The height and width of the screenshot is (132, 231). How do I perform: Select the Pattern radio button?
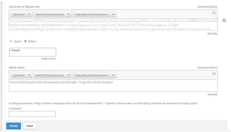coord(25,41)
